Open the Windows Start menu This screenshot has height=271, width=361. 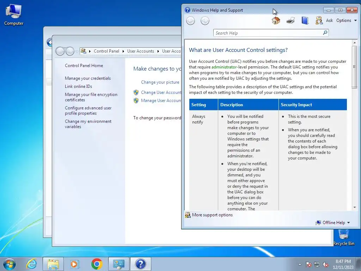tap(10, 264)
